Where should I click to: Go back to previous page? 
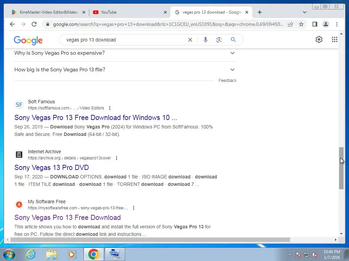point(12,24)
